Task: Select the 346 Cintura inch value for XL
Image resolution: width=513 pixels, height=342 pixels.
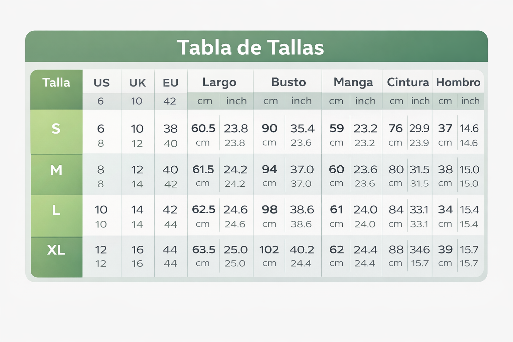Action: coord(420,249)
